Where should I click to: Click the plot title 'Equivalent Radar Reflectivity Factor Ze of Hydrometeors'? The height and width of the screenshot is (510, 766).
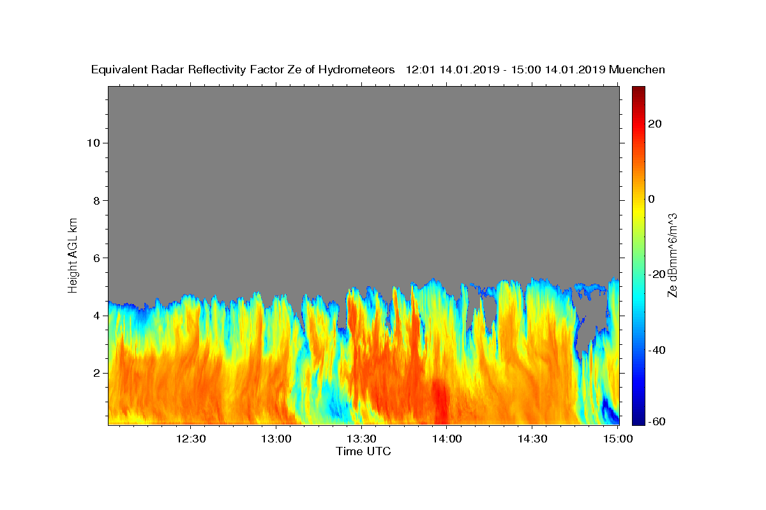click(x=243, y=69)
